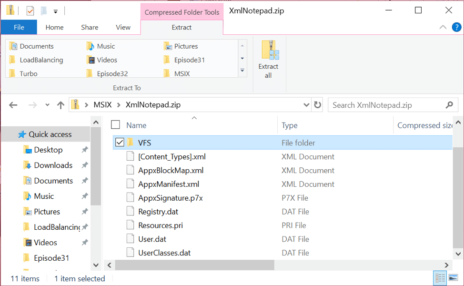
Task: Extract to Documents in ribbon gallery
Action: (31, 46)
